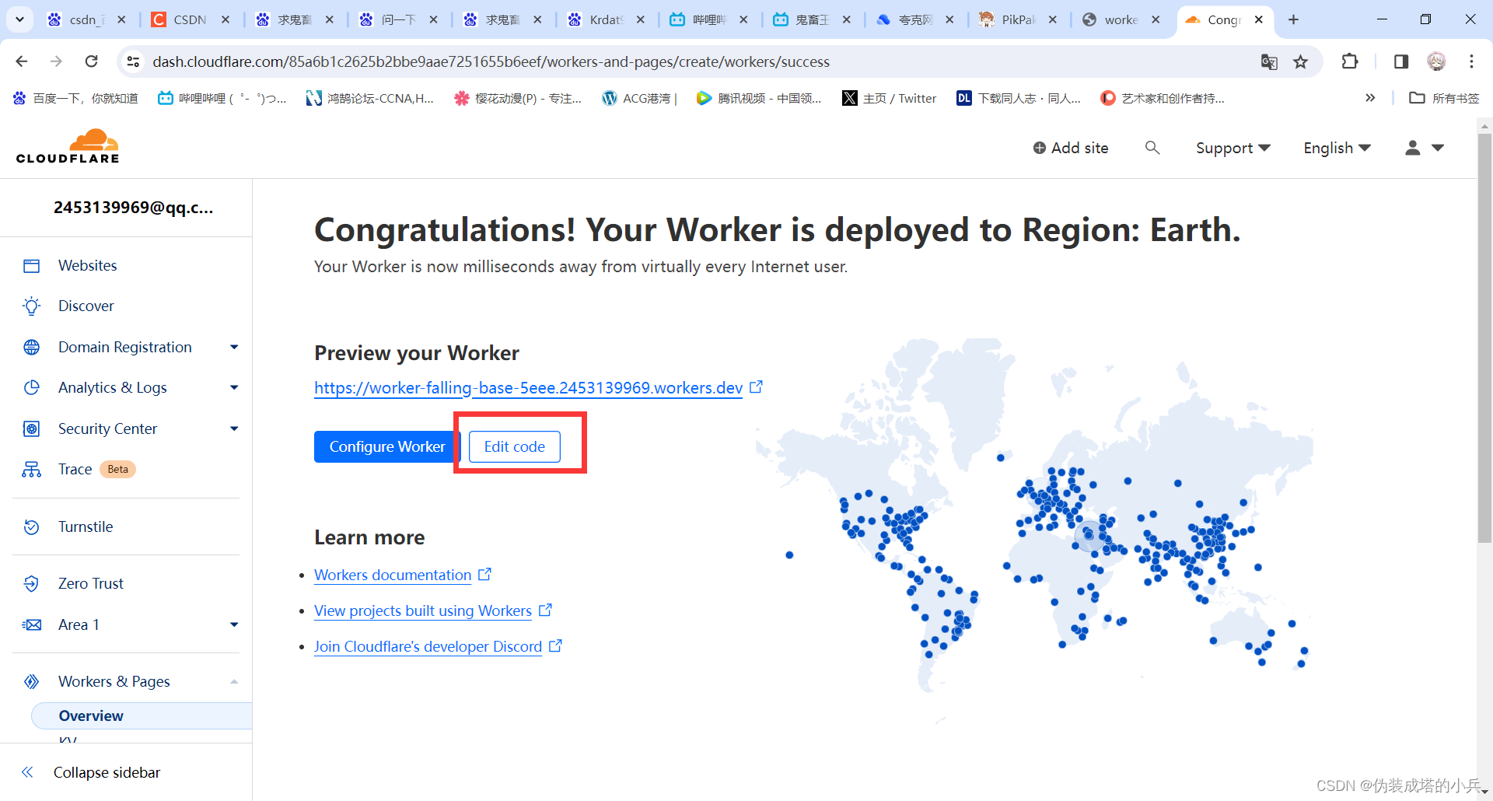The image size is (1493, 801).
Task: Open the Support dropdown
Action: point(1233,148)
